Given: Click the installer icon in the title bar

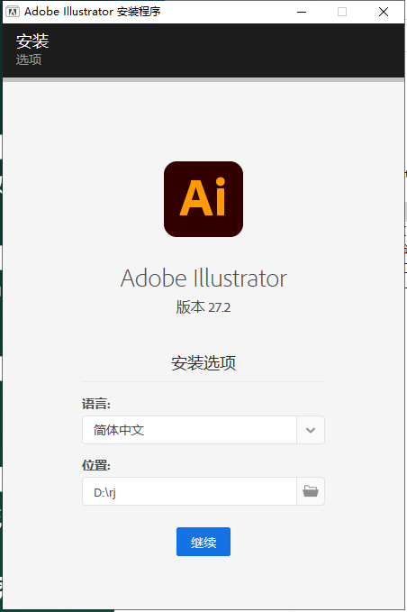Looking at the screenshot, I should tap(13, 12).
